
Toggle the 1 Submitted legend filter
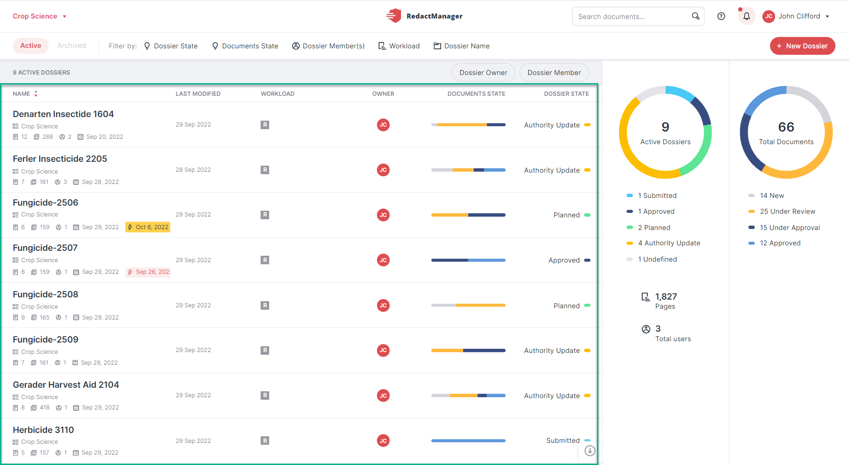click(x=652, y=196)
